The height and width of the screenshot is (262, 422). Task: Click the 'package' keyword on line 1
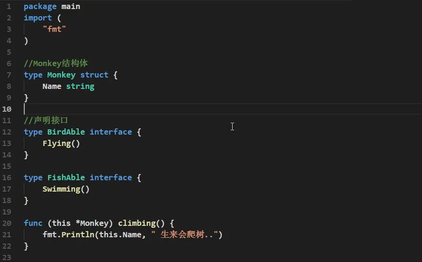pyautogui.click(x=40, y=7)
